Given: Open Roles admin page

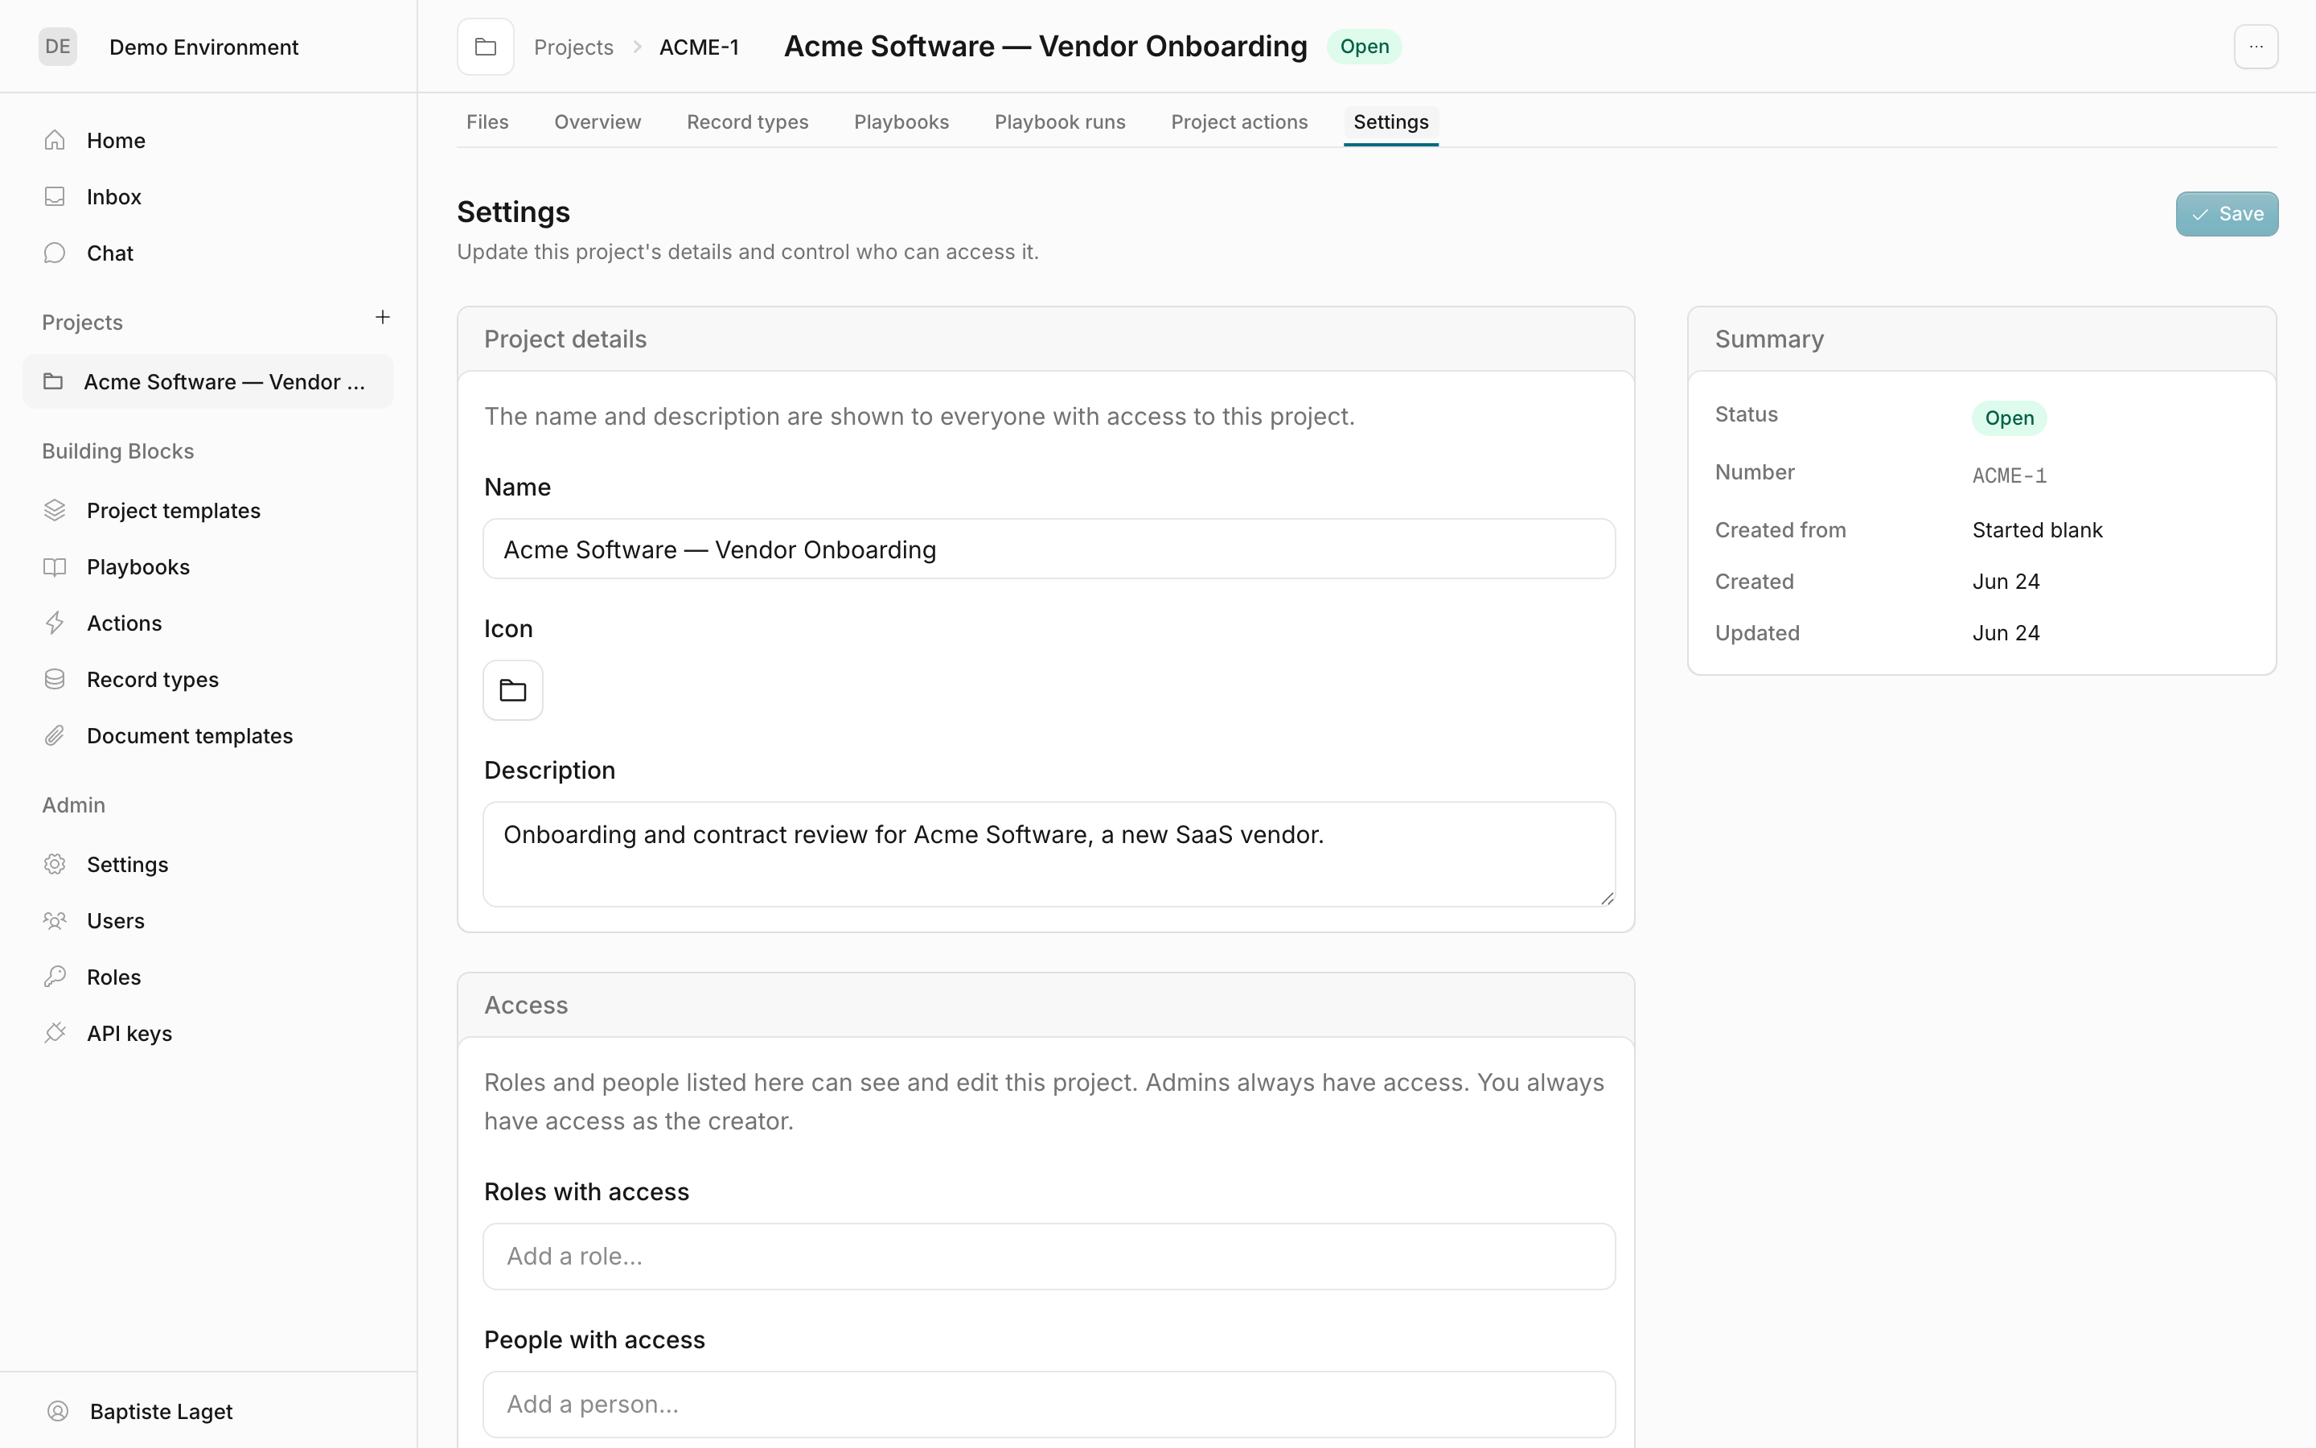Looking at the screenshot, I should point(207,977).
